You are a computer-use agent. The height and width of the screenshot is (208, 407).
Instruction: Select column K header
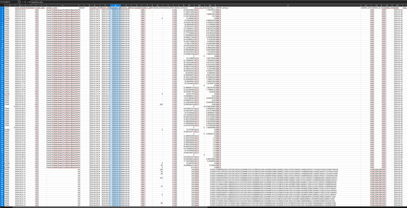[62, 5]
